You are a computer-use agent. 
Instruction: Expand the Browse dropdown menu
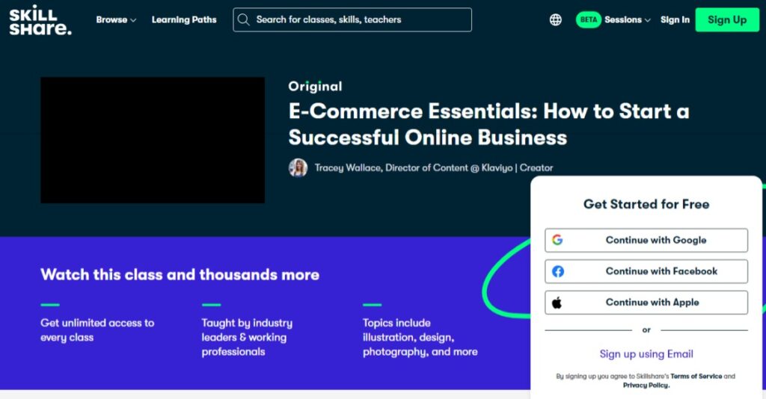point(116,20)
